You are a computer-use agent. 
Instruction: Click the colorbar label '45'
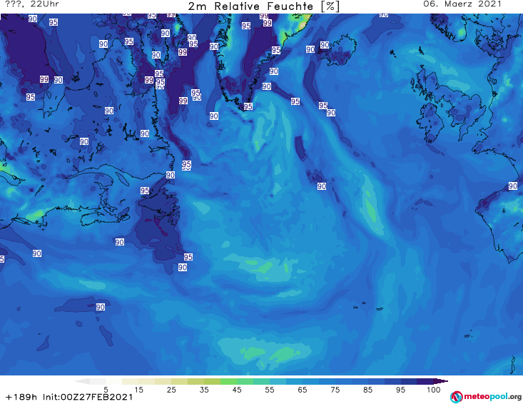tap(237, 390)
